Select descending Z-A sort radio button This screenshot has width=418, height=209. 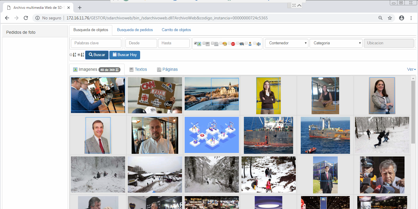pos(79,55)
